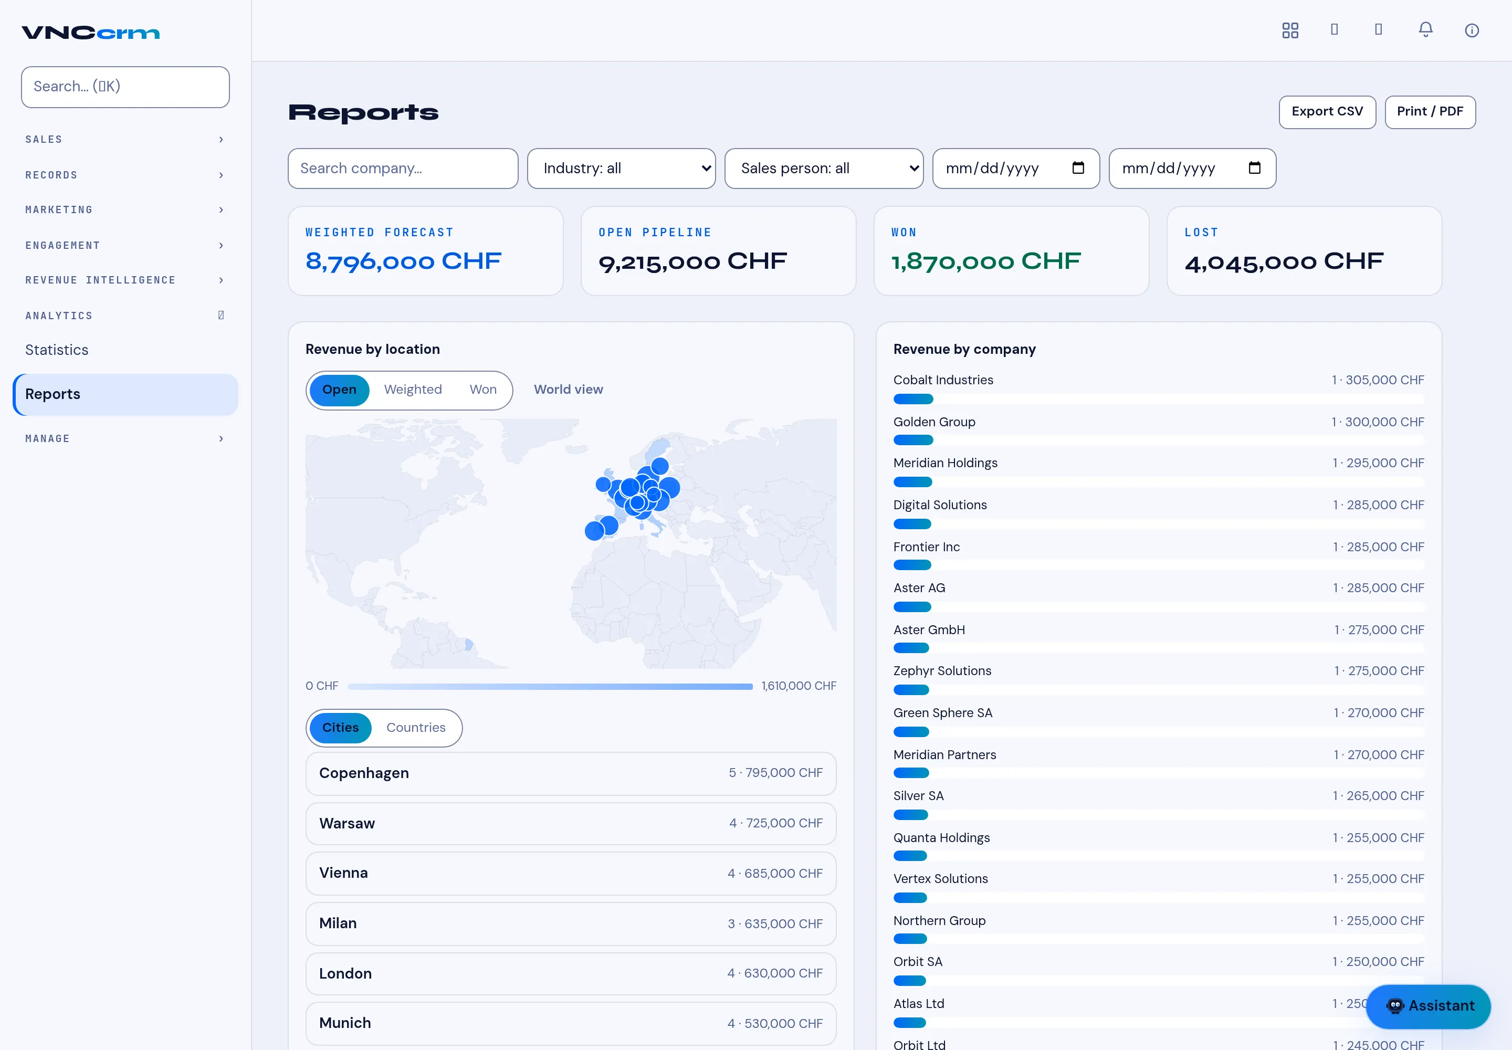Screen dimensions: 1512x1050
Task: Select the Milan city row
Action: [x=571, y=923]
